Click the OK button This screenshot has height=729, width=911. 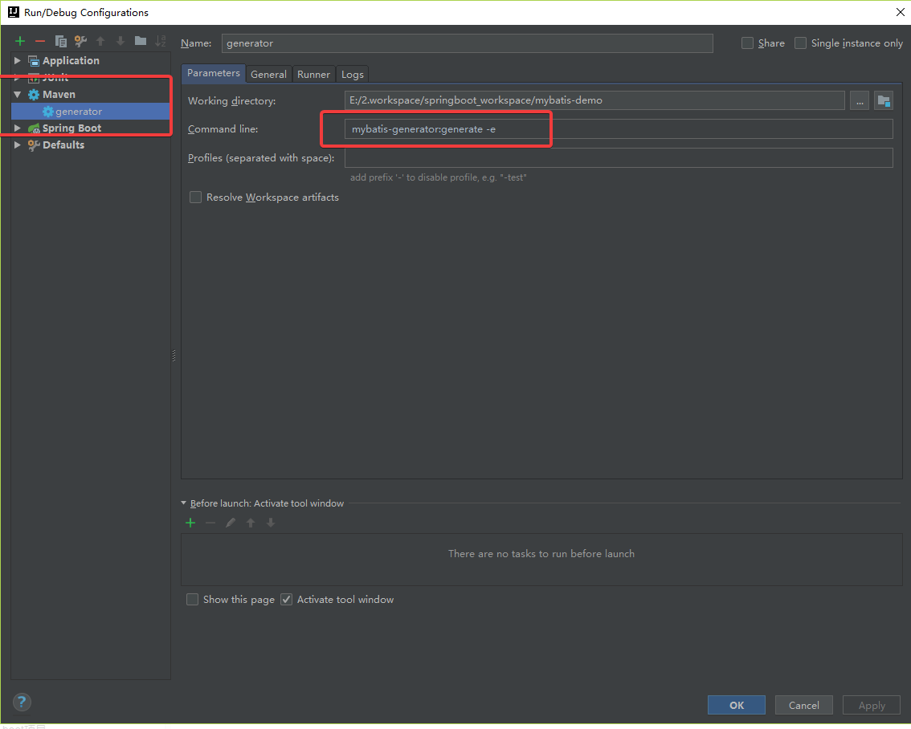coord(737,705)
